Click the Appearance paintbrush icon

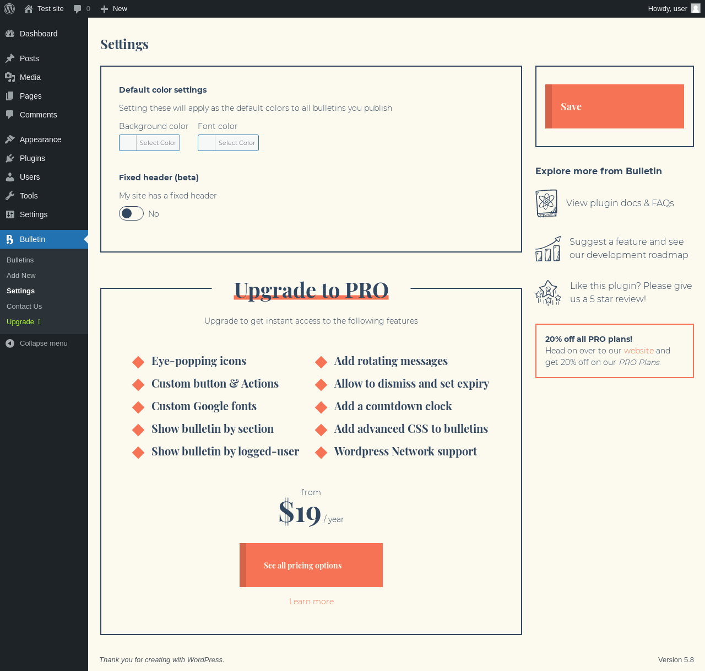coord(10,139)
